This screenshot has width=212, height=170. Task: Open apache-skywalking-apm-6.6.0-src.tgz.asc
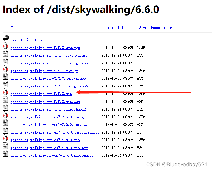(49, 55)
